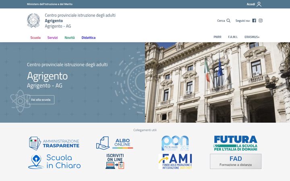Click the Vai alla scuola button
Image resolution: width=290 pixels, height=181 pixels.
41,100
